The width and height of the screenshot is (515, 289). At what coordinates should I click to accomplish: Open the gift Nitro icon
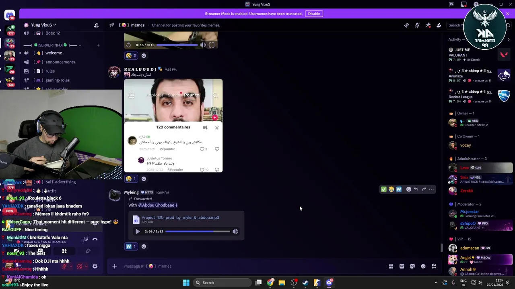point(391,266)
